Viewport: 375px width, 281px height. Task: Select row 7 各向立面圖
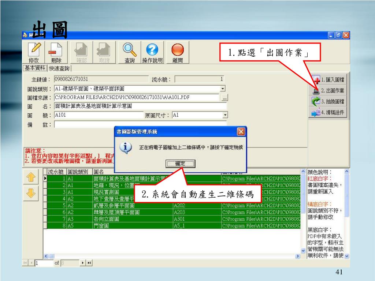coord(174,219)
